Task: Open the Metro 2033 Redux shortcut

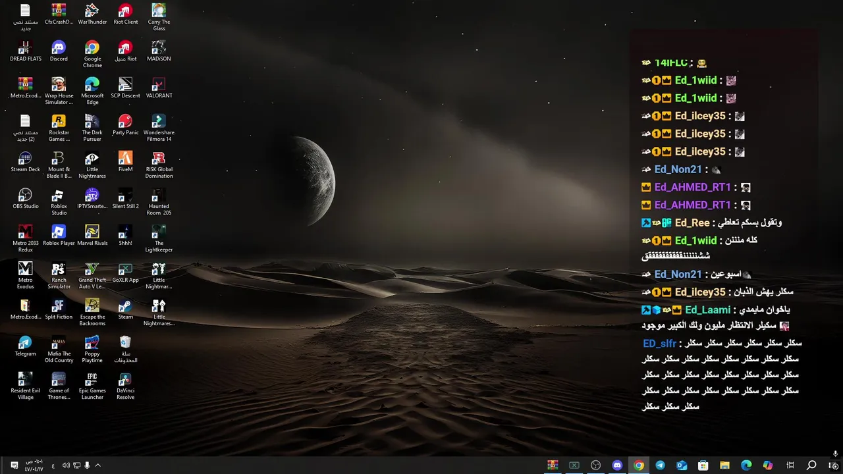Action: coord(25,239)
